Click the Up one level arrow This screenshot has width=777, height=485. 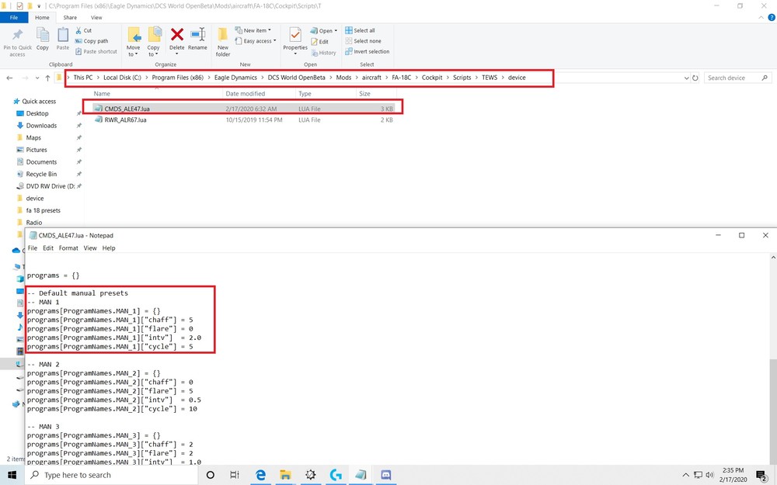pos(47,78)
